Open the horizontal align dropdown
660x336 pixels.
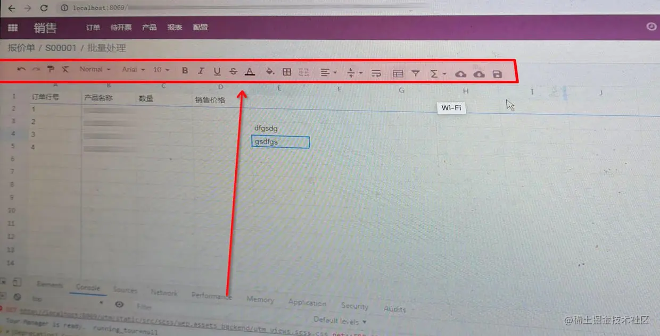pos(328,73)
